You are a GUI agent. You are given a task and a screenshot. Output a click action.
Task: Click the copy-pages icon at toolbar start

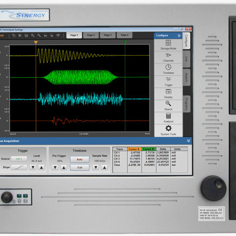point(14,36)
